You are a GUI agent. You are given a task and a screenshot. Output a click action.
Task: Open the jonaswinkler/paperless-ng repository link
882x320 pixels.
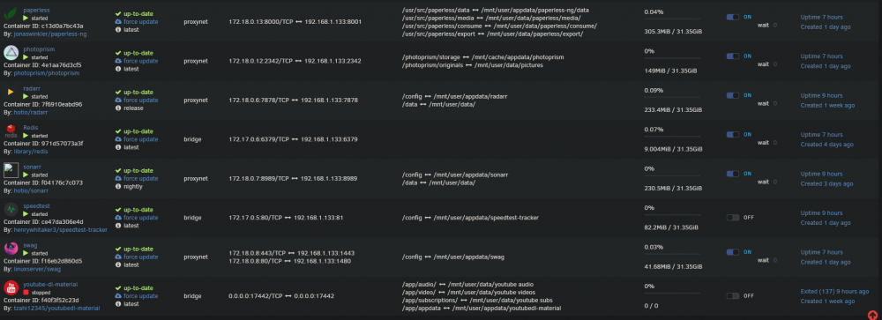click(x=50, y=33)
